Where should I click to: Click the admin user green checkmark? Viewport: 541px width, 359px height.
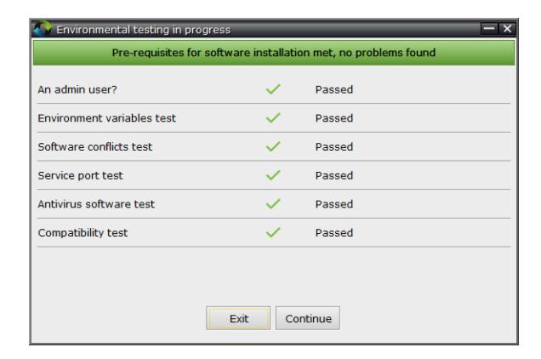coord(273,89)
